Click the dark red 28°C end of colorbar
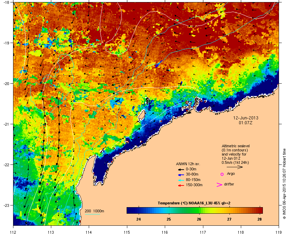289x234 pixels. pos(259,210)
